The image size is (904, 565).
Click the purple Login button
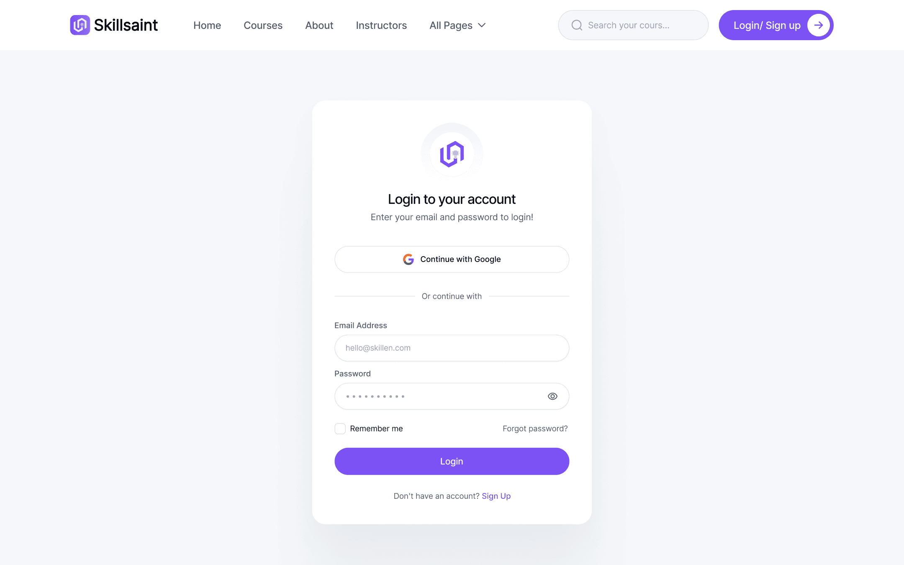point(452,461)
